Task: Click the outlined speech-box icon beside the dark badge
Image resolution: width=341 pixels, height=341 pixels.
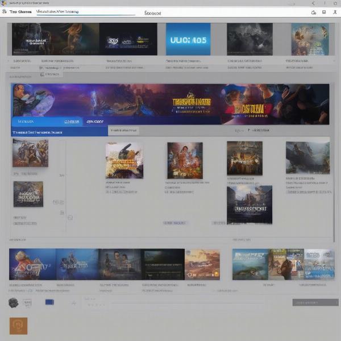Action: pyautogui.click(x=27, y=303)
